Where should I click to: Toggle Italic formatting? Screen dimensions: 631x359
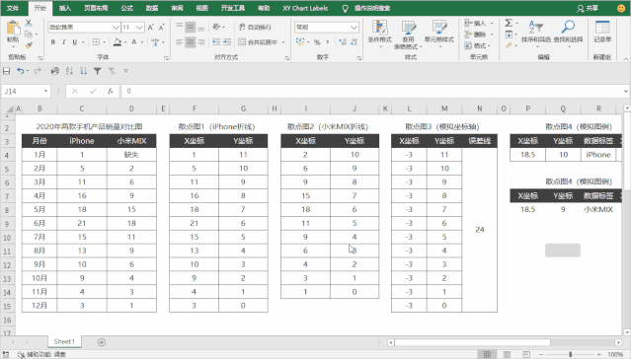click(63, 41)
